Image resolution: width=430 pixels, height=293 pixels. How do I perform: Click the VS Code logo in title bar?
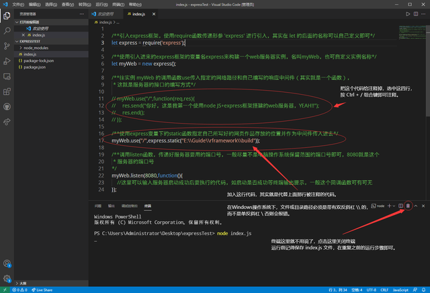click(x=5, y=5)
